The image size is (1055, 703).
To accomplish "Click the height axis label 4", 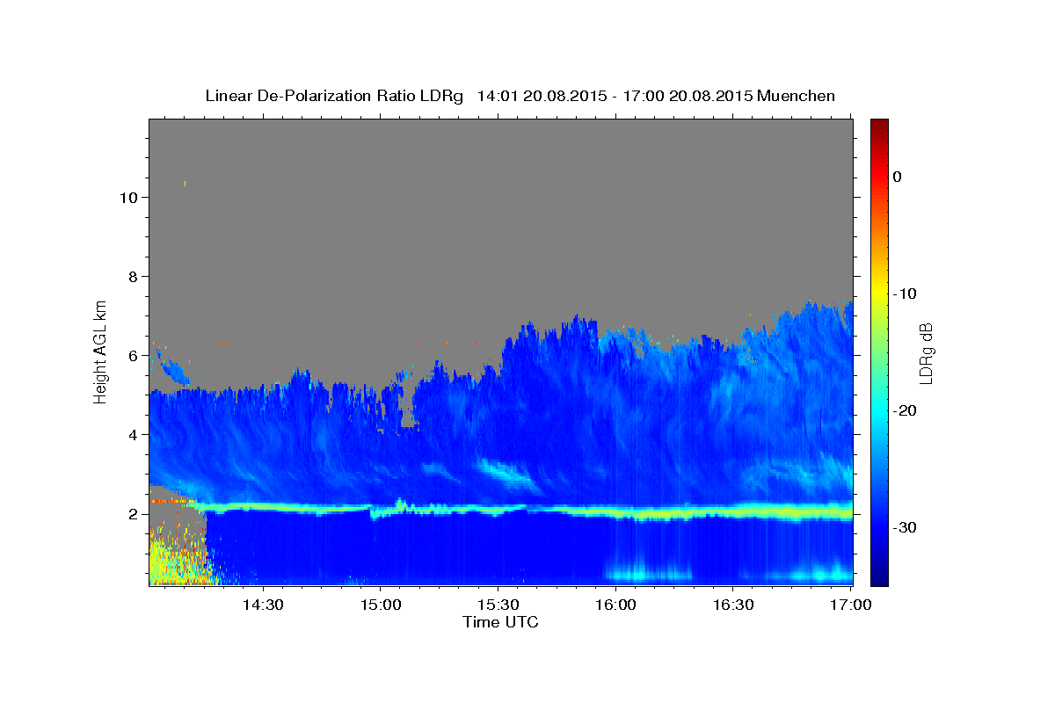I will click(x=132, y=435).
